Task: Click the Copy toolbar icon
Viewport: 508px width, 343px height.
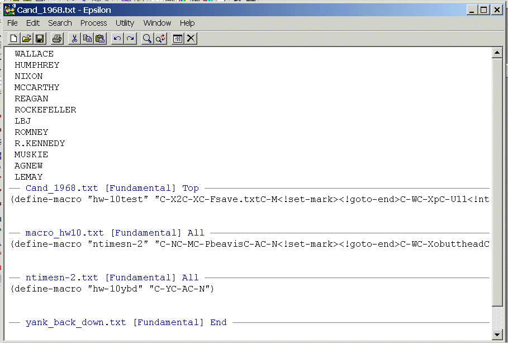Action: tap(87, 38)
